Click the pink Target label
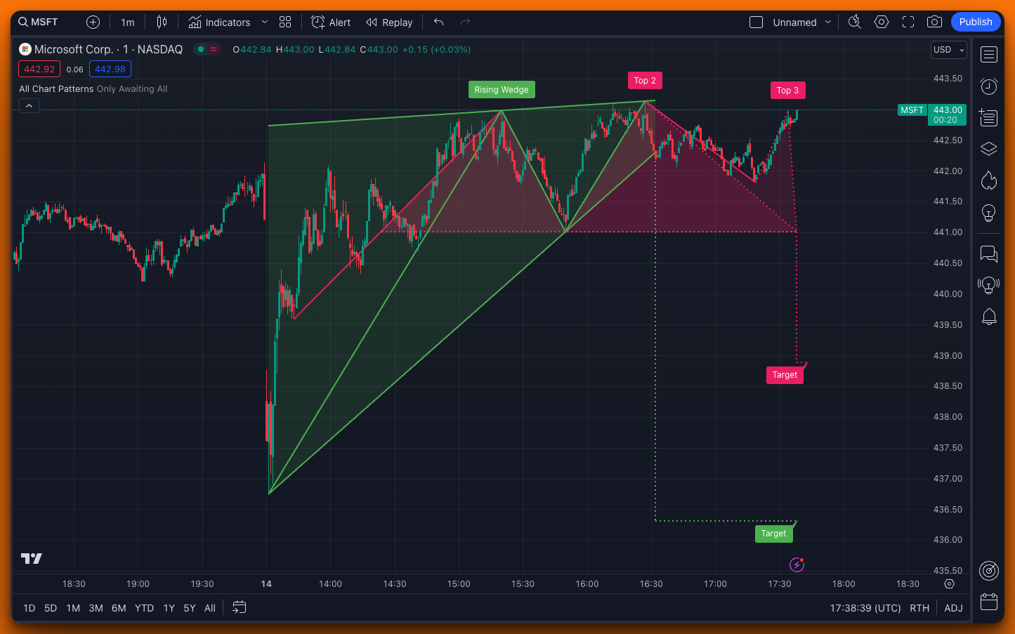Viewport: 1015px width, 634px height. click(x=785, y=375)
